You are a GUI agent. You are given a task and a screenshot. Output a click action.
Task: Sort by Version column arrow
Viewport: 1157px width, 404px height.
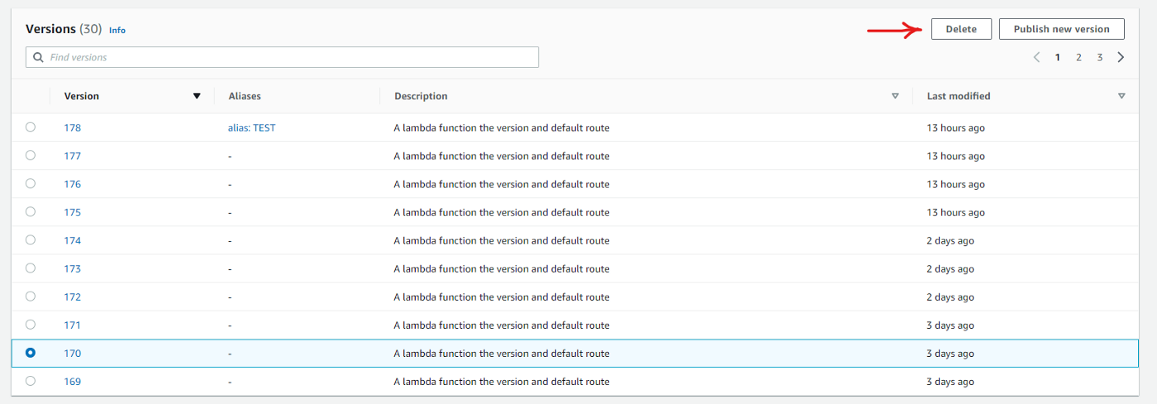[x=197, y=96]
